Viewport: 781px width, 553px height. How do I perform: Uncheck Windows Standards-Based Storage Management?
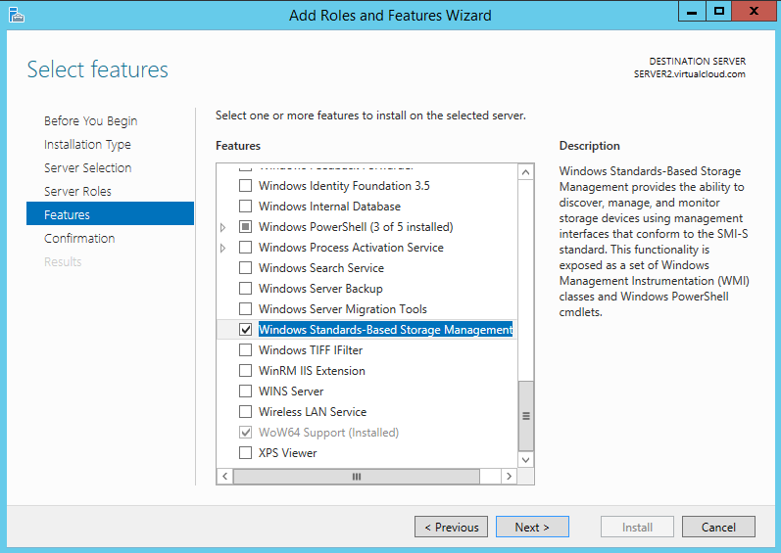246,330
